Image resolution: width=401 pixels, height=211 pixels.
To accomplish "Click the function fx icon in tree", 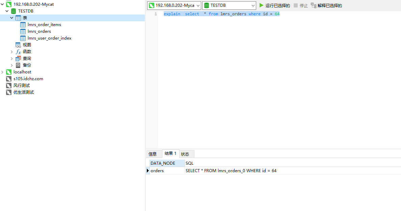I will [x=18, y=52].
